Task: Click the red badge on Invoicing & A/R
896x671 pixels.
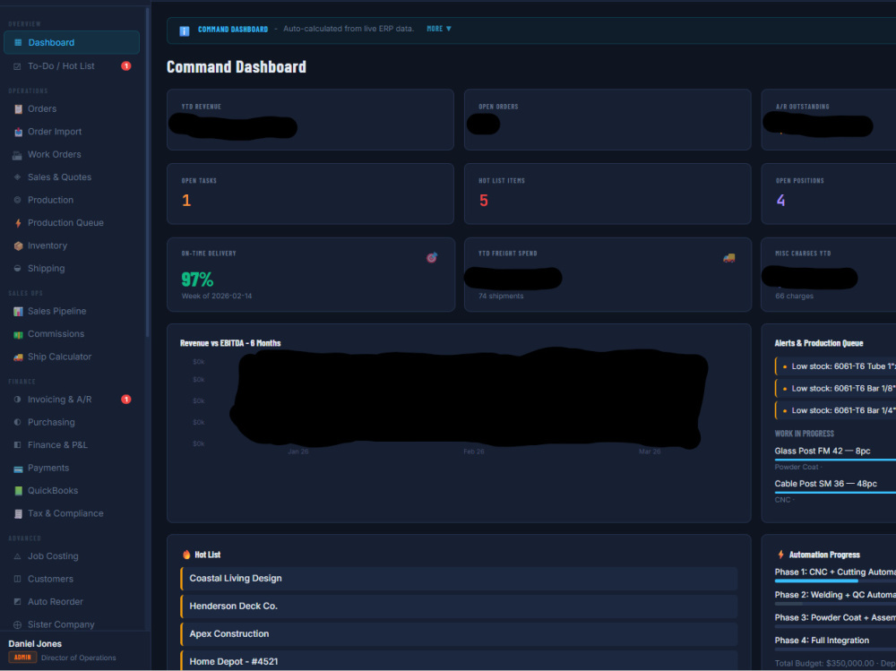Action: pyautogui.click(x=126, y=400)
